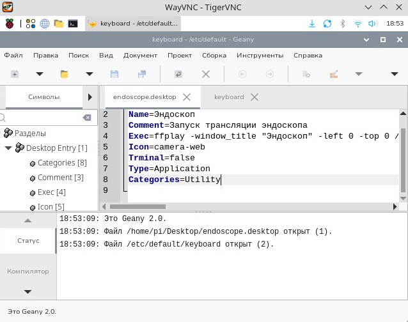408x322 pixels.
Task: Select Icon [5] symbol
Action: point(51,207)
